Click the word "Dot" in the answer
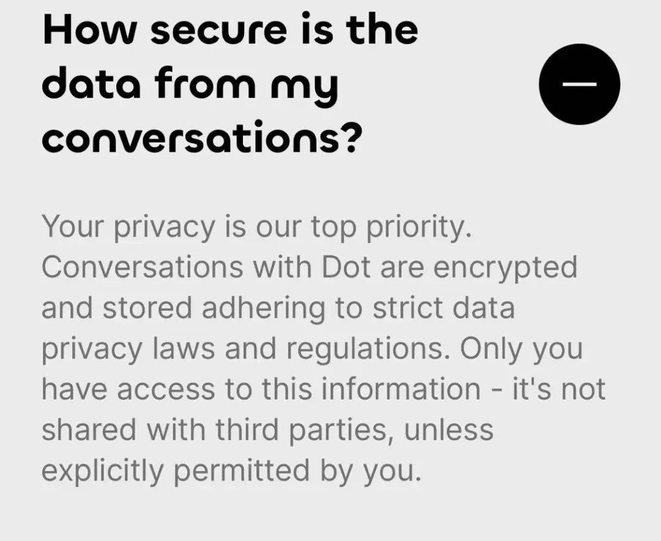Viewport: 661px width, 541px height. coord(346,267)
